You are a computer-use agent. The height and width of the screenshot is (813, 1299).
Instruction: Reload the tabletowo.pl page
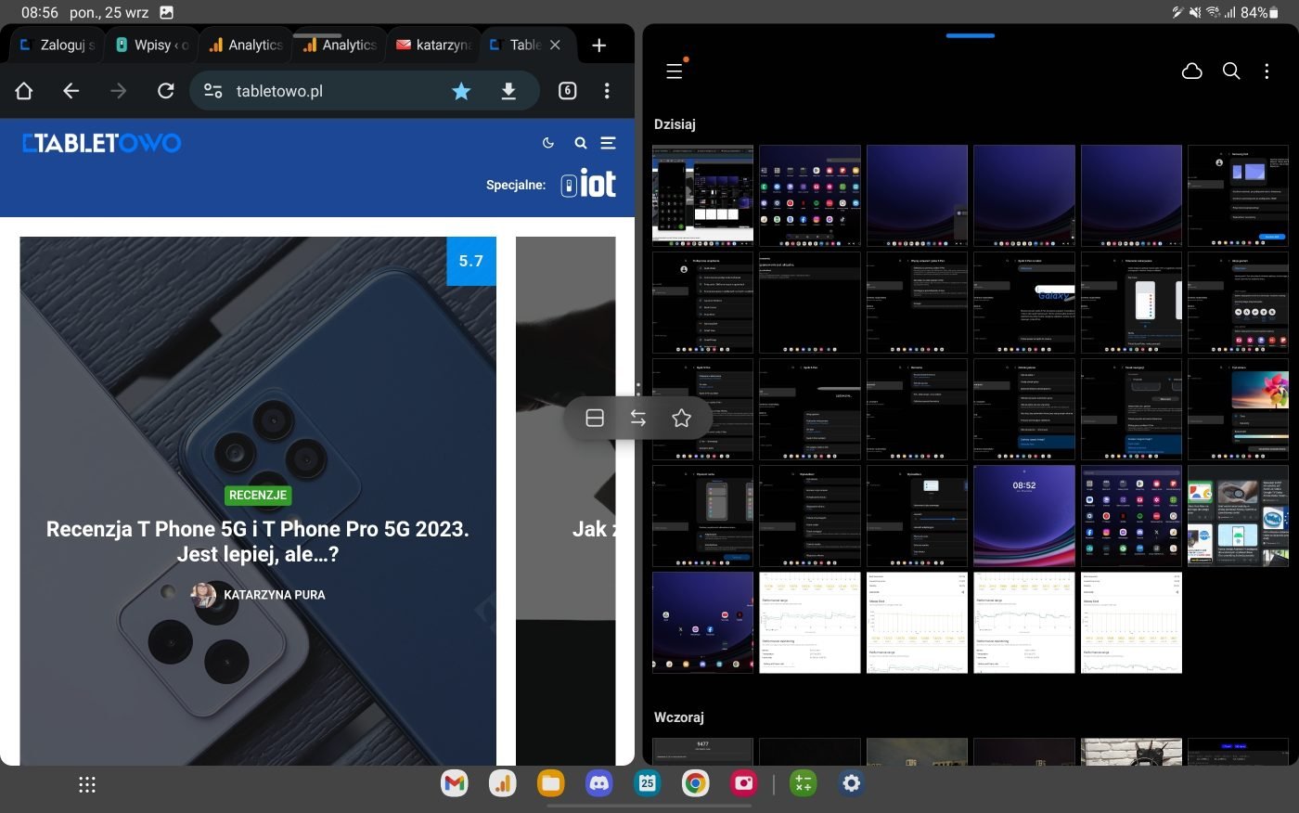165,91
